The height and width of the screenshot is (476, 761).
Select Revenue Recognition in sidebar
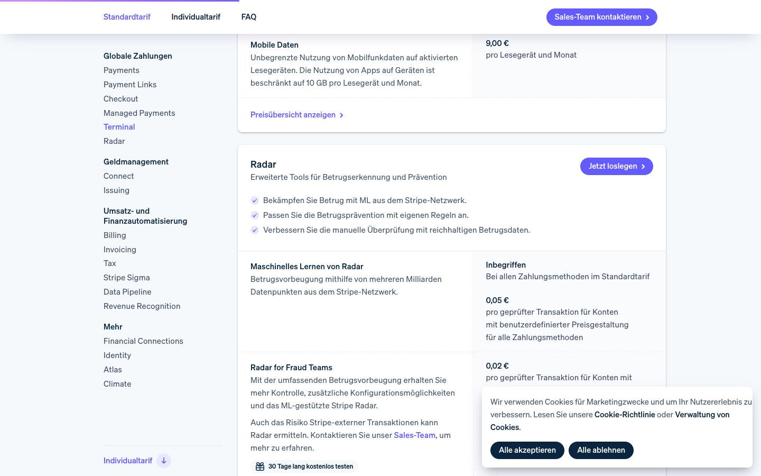pyautogui.click(x=142, y=306)
